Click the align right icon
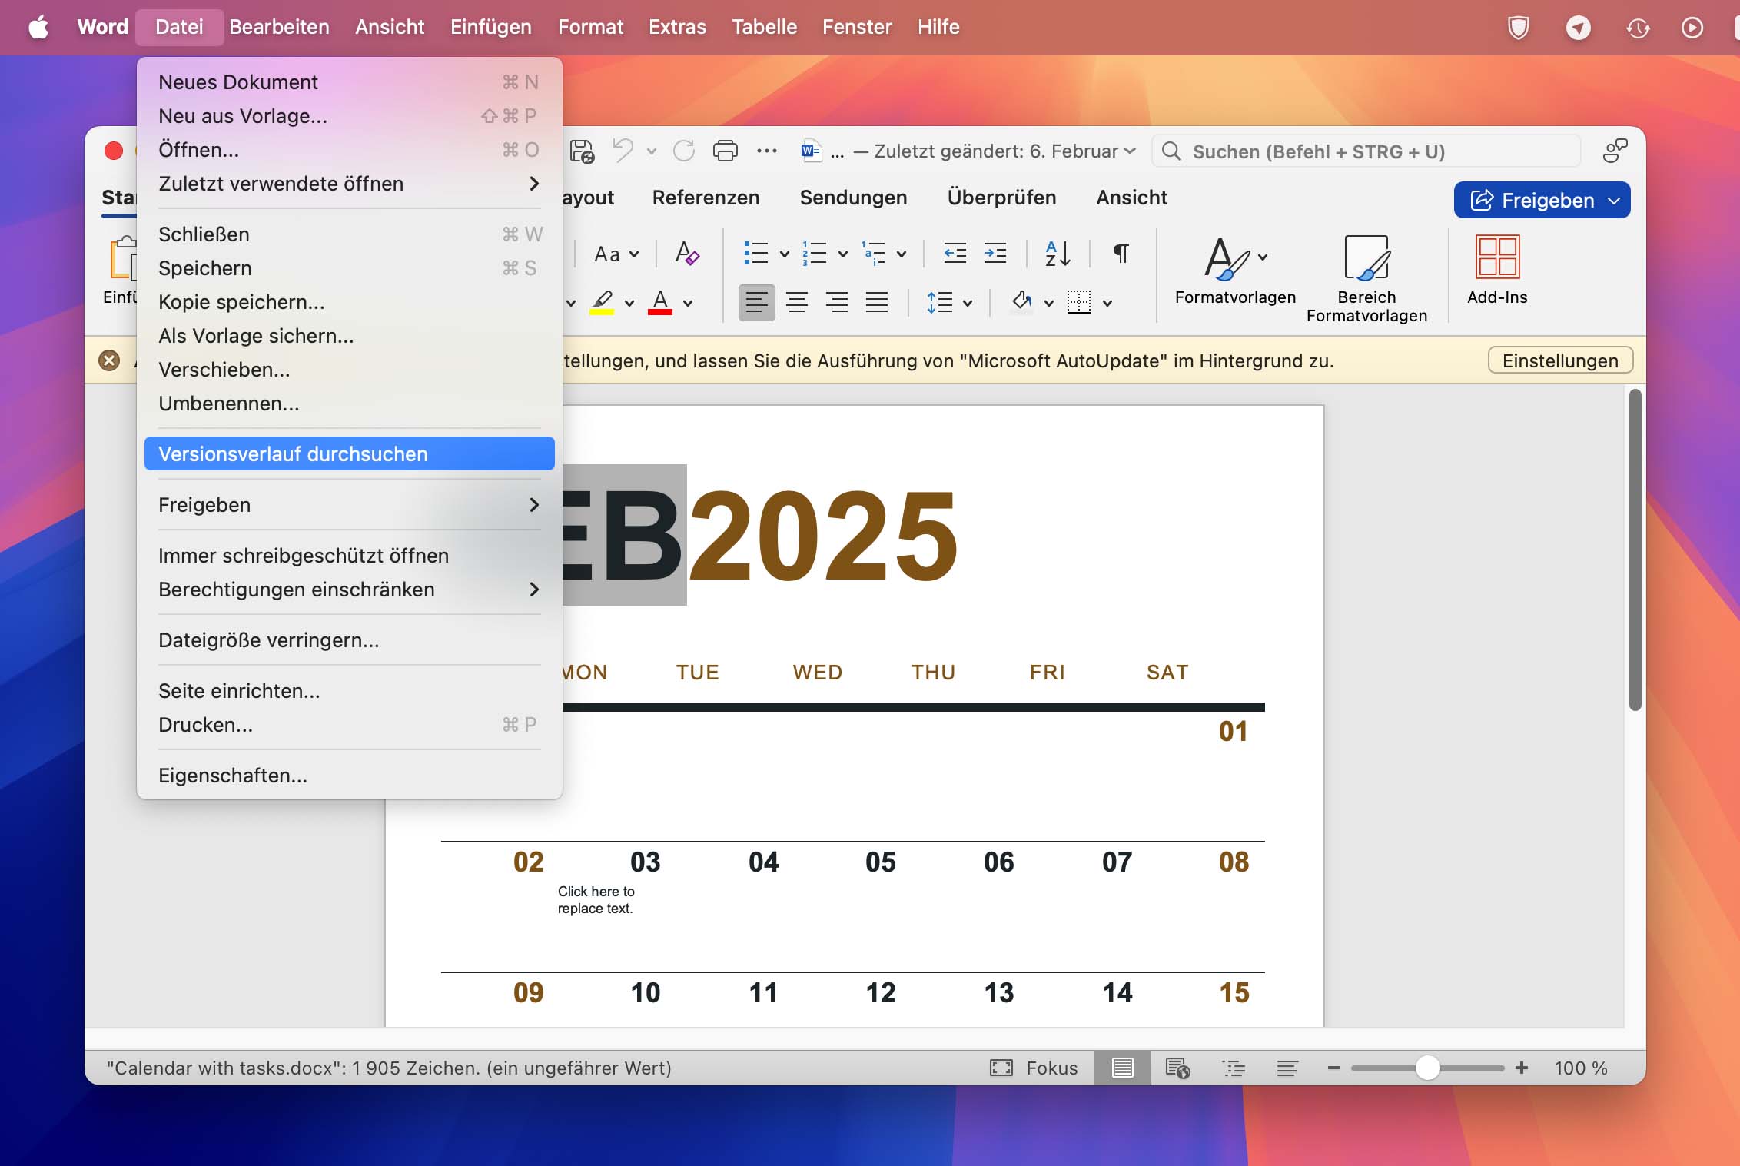 click(837, 302)
